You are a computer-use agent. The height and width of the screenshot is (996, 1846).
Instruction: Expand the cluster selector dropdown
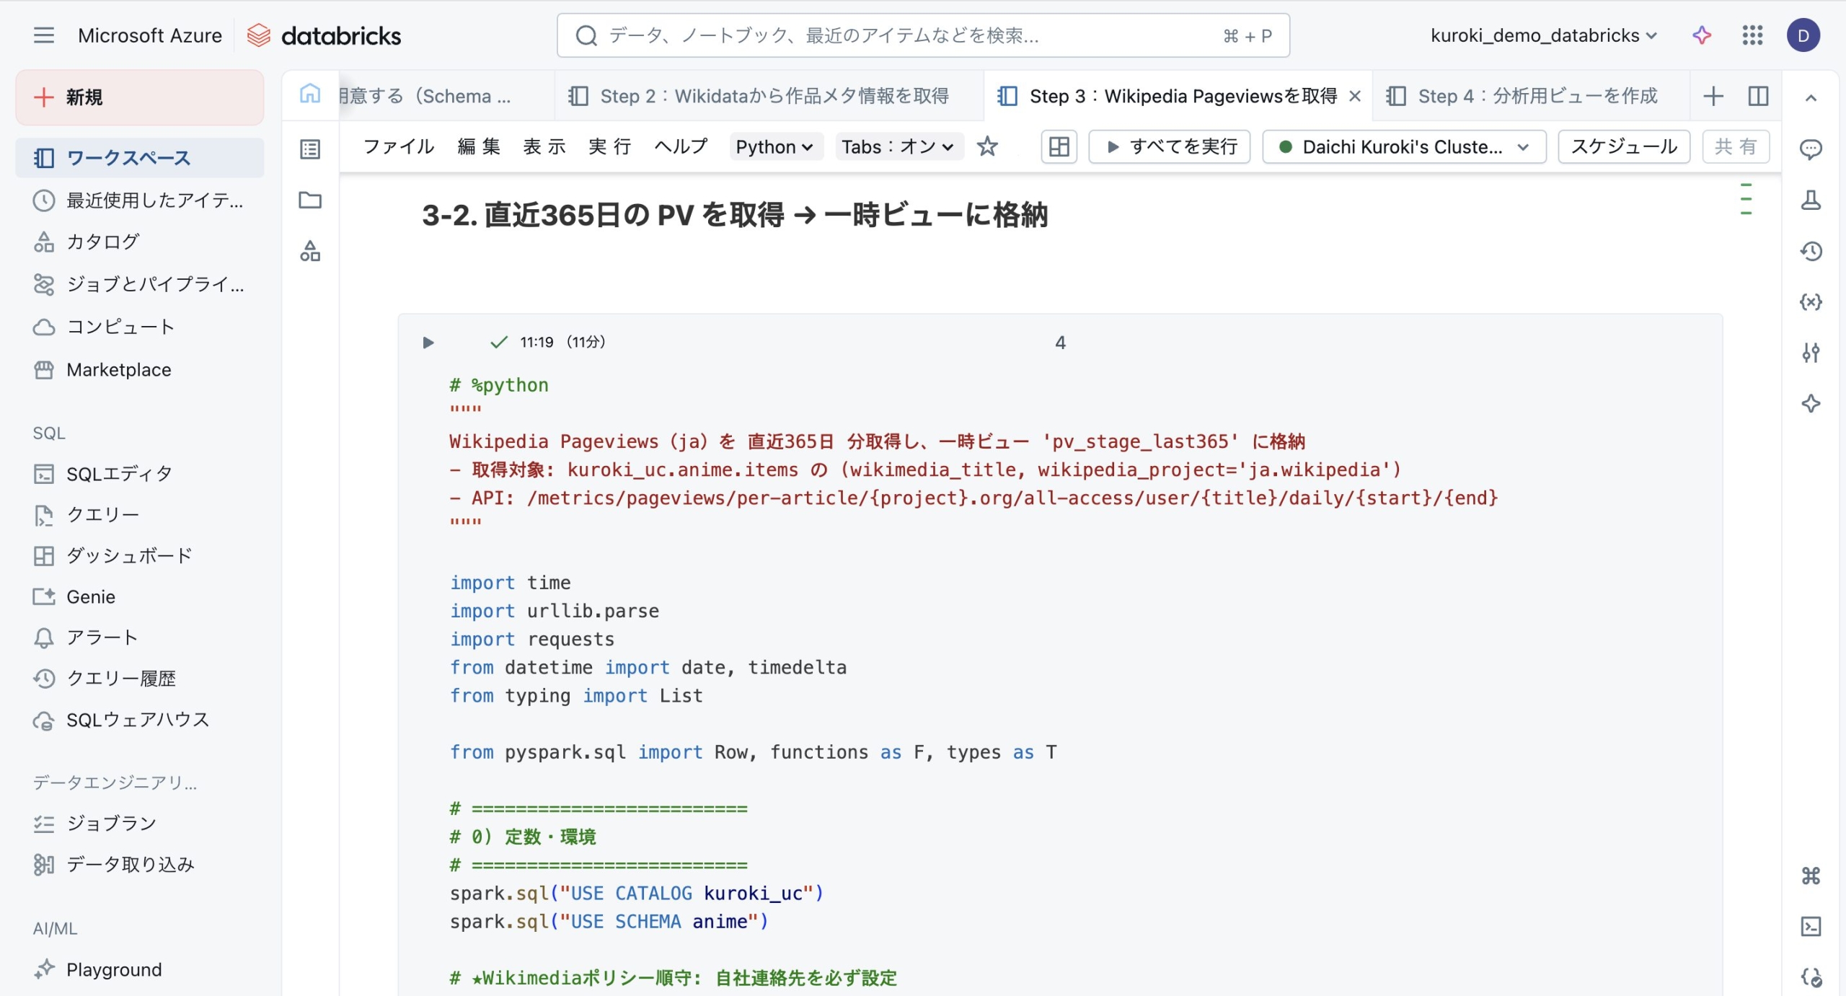[1403, 147]
